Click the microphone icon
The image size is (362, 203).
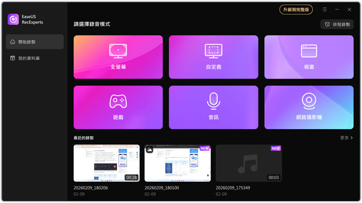[x=214, y=101]
